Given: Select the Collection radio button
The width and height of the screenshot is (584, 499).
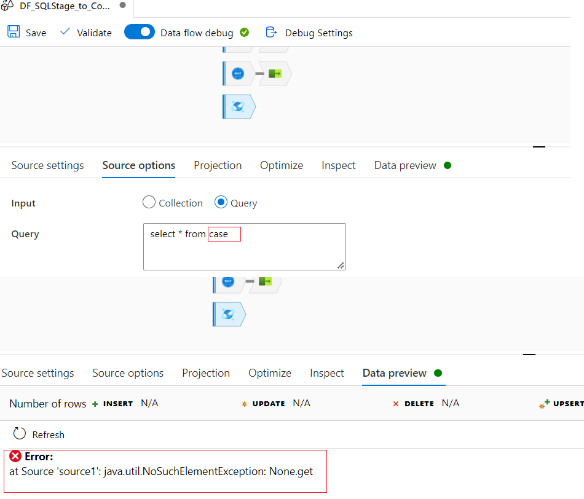Looking at the screenshot, I should (x=149, y=202).
